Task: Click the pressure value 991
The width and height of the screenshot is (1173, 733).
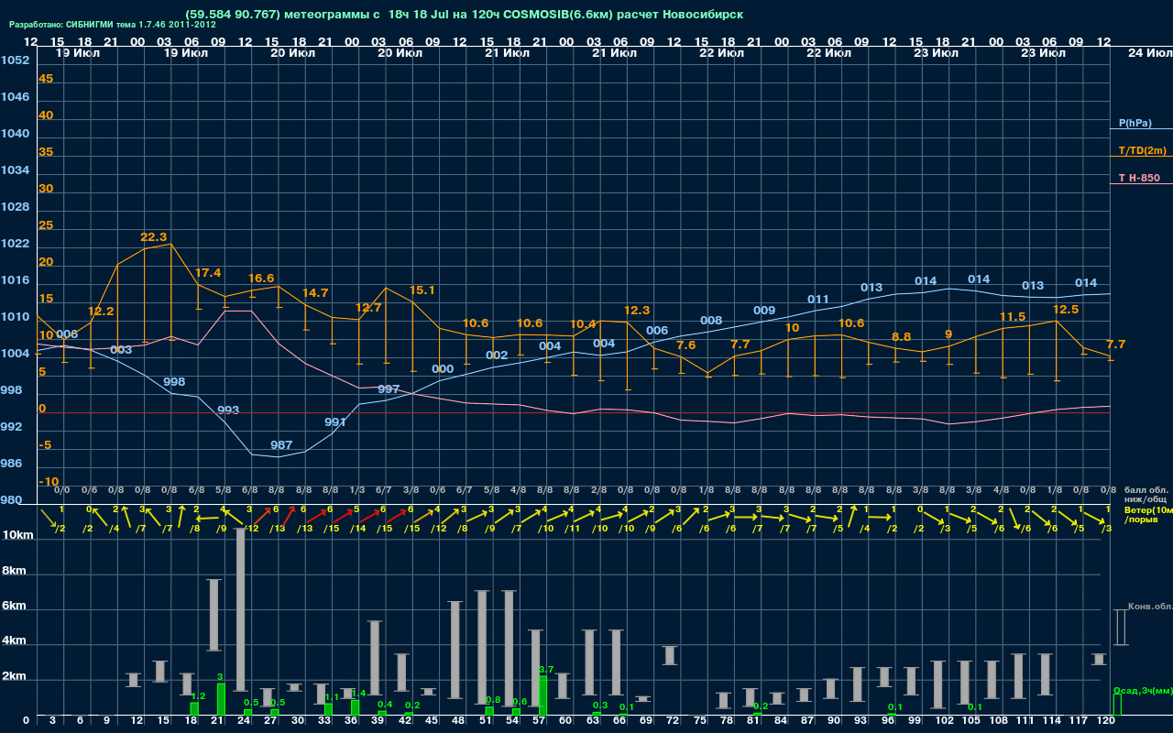Action: pos(335,421)
